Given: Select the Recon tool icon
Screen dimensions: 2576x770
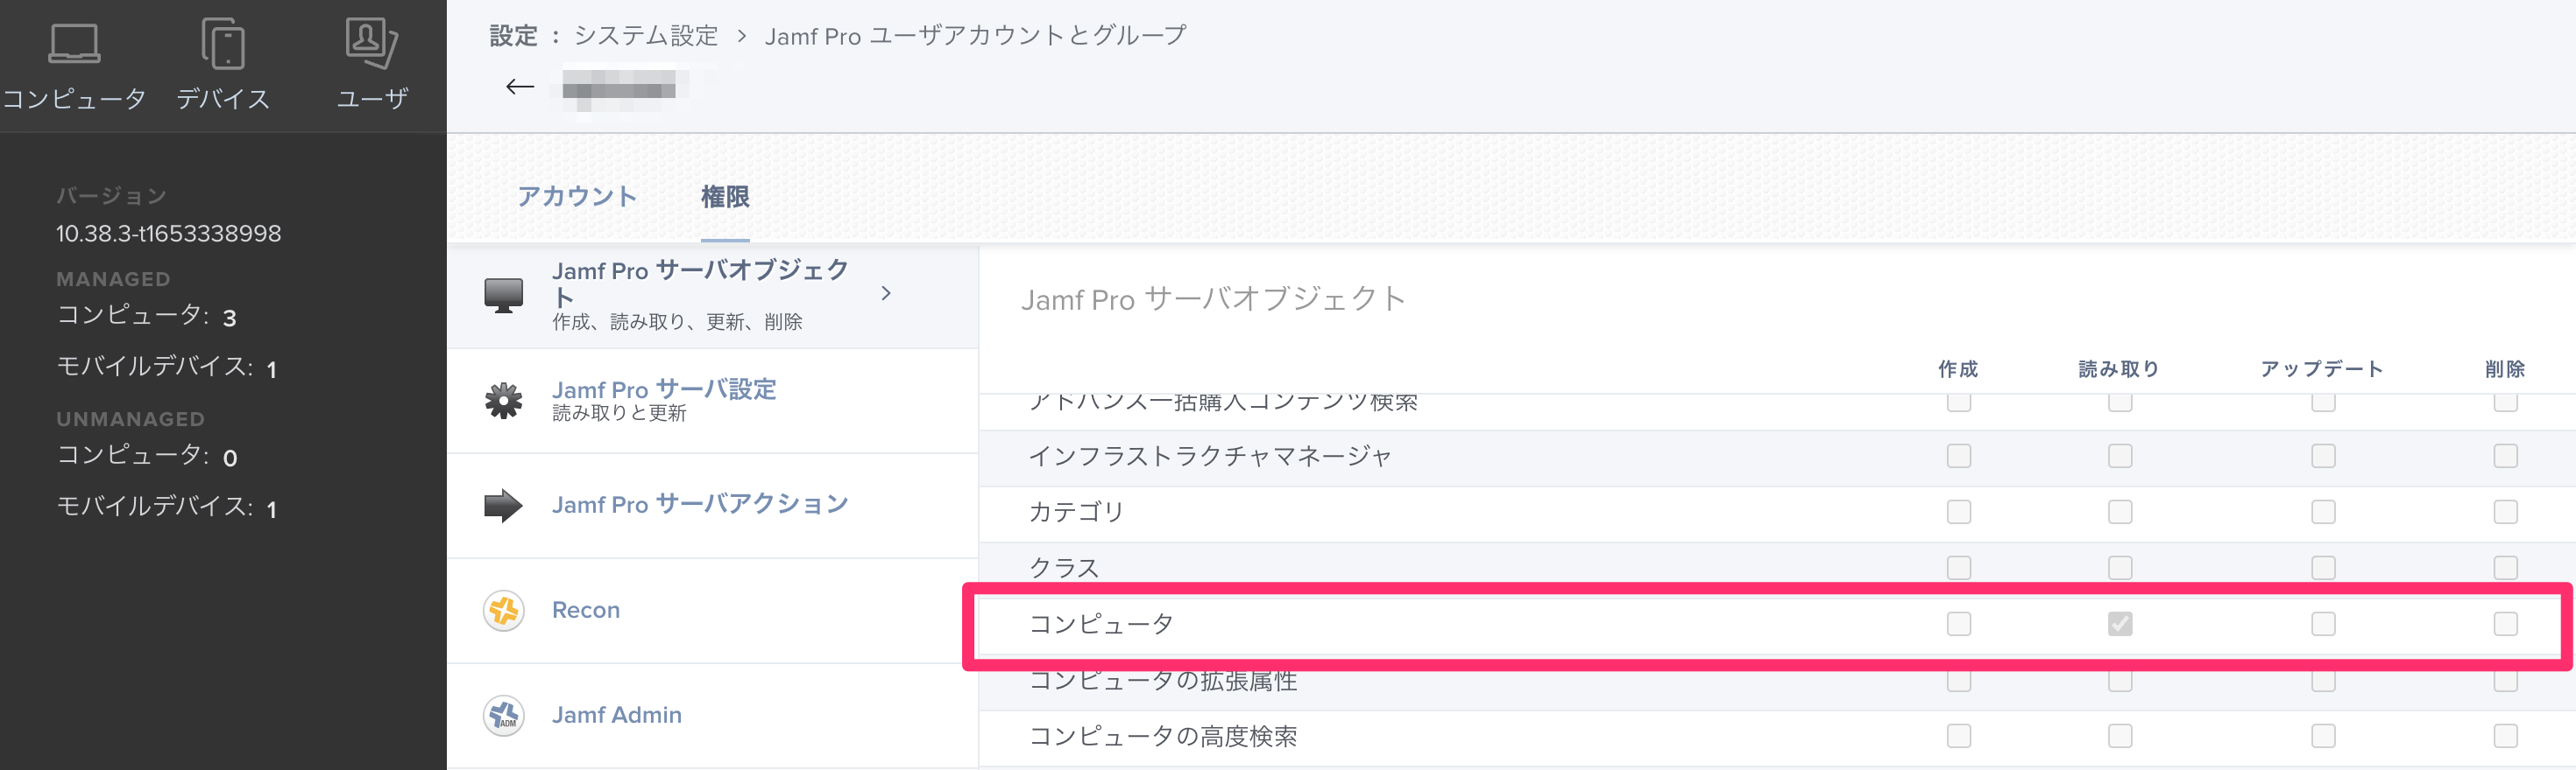Looking at the screenshot, I should pos(505,610).
